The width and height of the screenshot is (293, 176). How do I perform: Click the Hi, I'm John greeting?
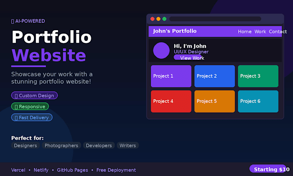(190, 46)
